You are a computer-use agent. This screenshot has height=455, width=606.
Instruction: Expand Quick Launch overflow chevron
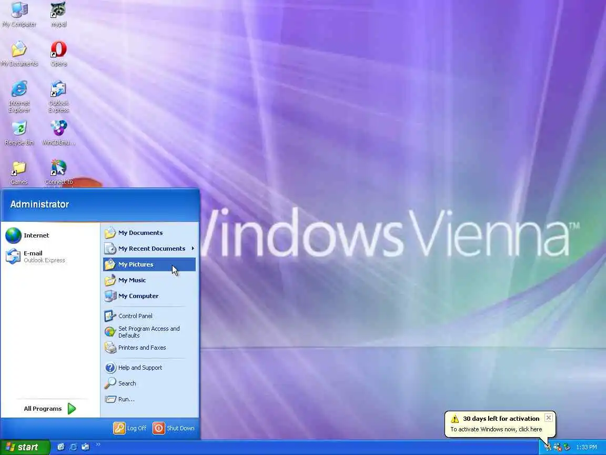click(x=98, y=444)
